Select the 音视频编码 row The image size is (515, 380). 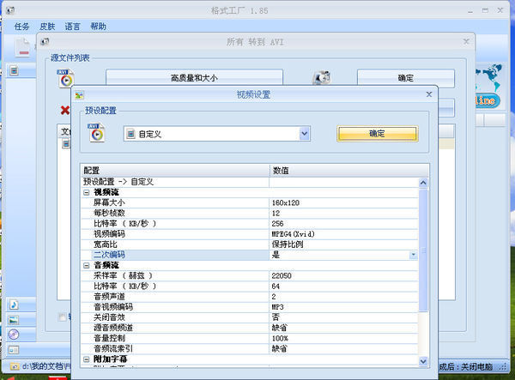pos(250,307)
